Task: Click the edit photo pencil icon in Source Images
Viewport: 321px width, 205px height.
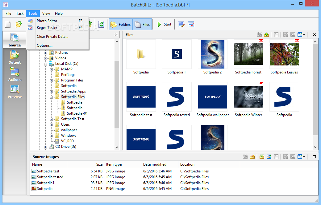Action: [286, 156]
